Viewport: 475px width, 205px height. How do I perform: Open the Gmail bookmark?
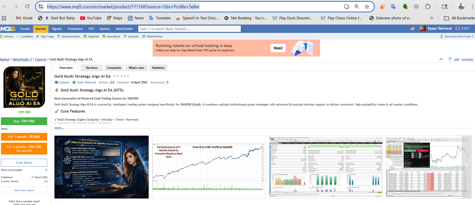coord(24,18)
